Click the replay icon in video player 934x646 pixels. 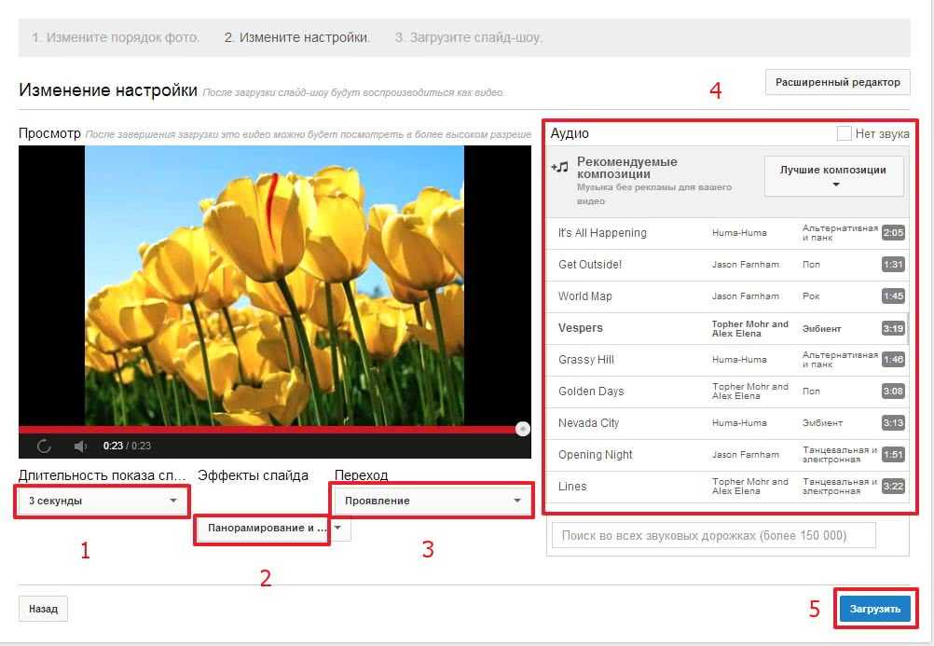coord(44,447)
